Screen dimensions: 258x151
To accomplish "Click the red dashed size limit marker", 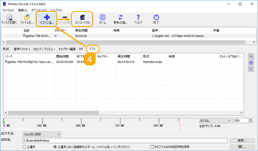I will pyautogui.click(x=180, y=123).
